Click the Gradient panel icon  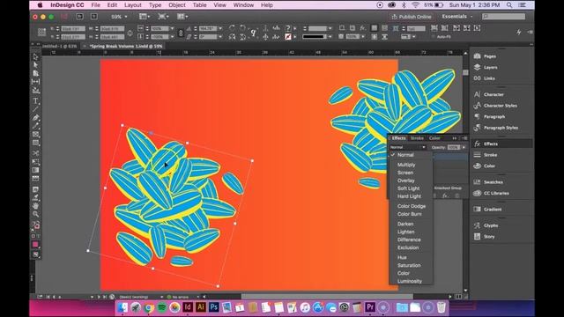click(478, 210)
